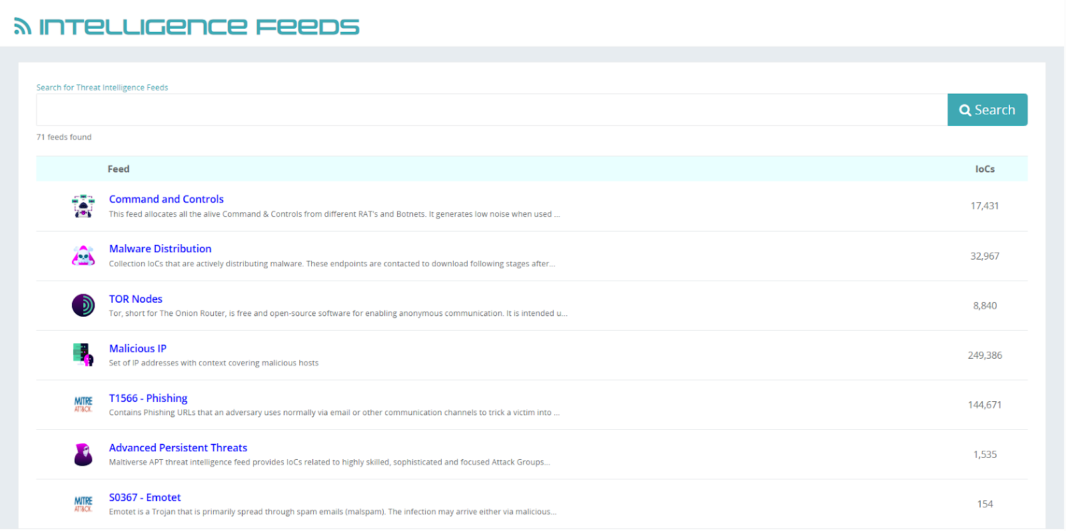1066x531 pixels.
Task: Open the S0367 - Emotet feed
Action: (145, 498)
